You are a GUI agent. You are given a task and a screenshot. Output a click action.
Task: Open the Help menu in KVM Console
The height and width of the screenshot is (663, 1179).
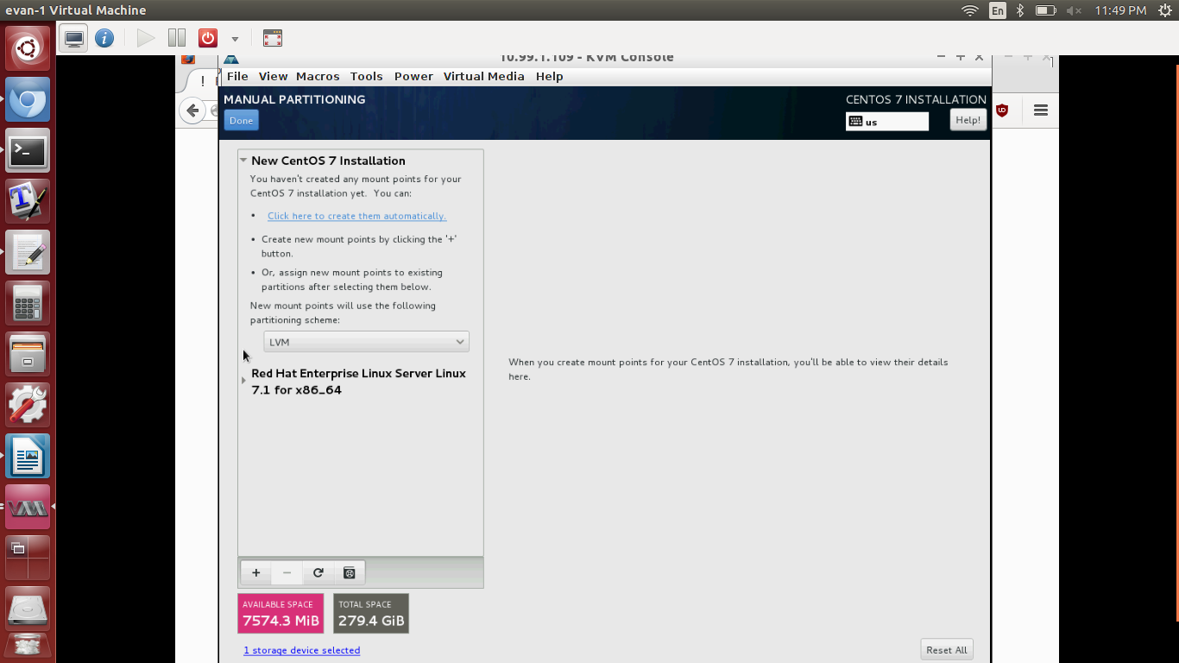[549, 76]
